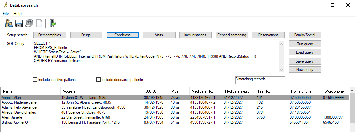
Task: Click Medicare number 4950159872 - 1
Action: pyautogui.click(x=203, y=122)
